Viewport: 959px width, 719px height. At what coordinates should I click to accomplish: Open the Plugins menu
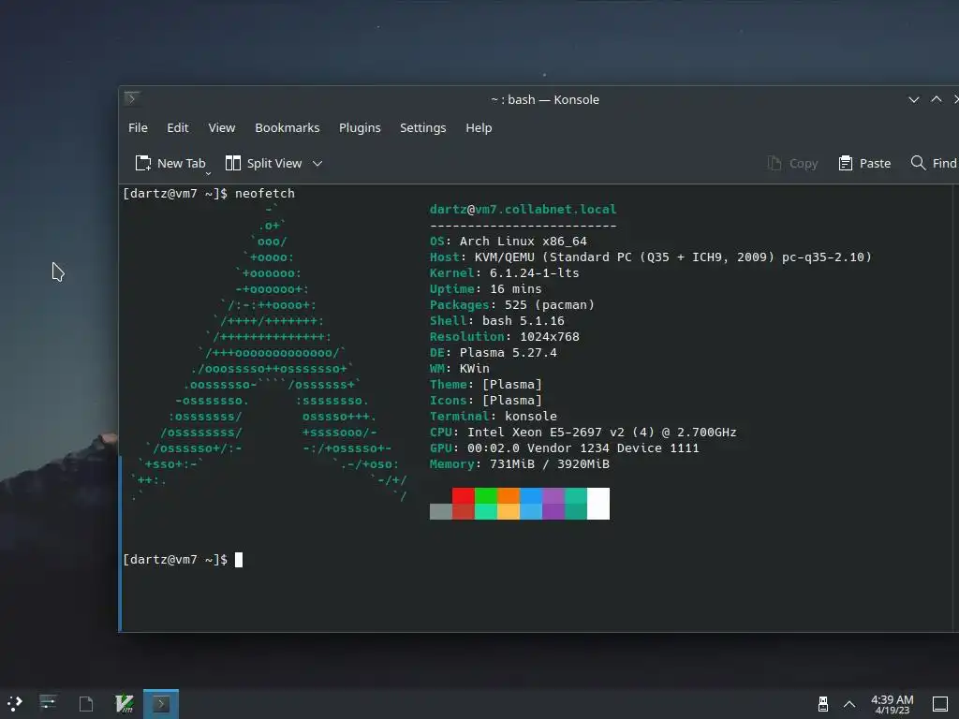pos(360,127)
